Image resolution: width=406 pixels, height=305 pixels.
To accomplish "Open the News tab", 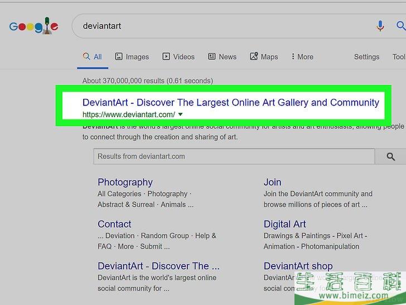I will (223, 56).
